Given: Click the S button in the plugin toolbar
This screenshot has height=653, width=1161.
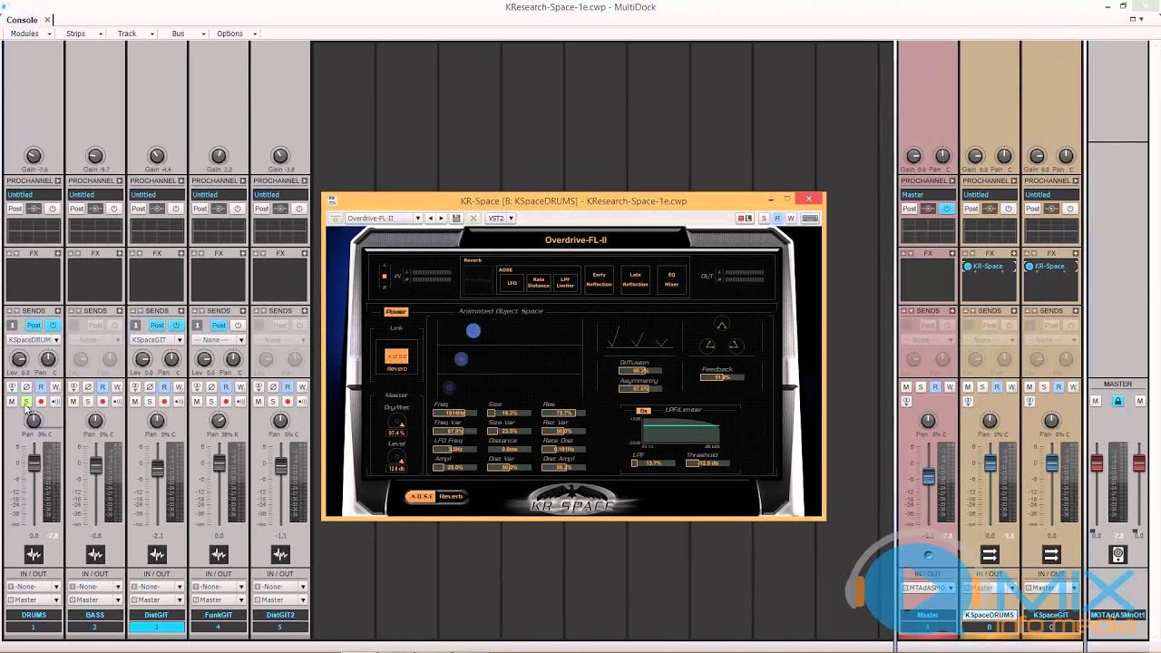Looking at the screenshot, I should [764, 218].
